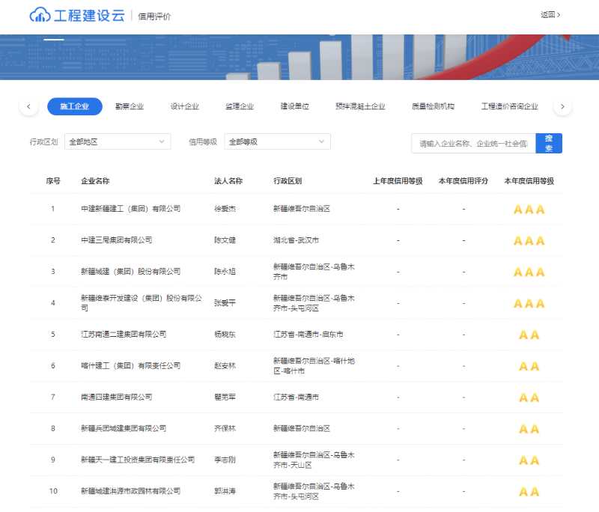This screenshot has height=512, width=599.
Task: Click the right arrow to reveal more categories
Action: pos(562,106)
